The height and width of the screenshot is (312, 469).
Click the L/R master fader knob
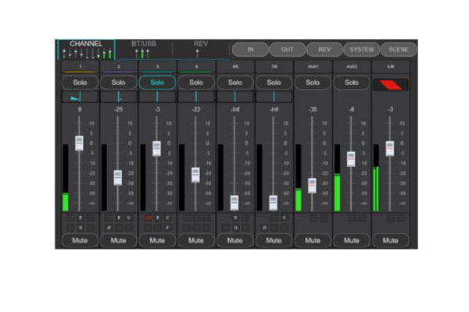point(390,148)
